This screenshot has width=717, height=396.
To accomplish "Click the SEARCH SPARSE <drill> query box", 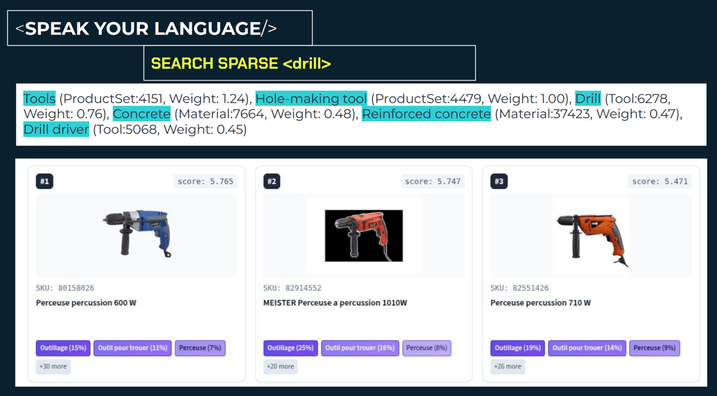I will click(x=309, y=63).
